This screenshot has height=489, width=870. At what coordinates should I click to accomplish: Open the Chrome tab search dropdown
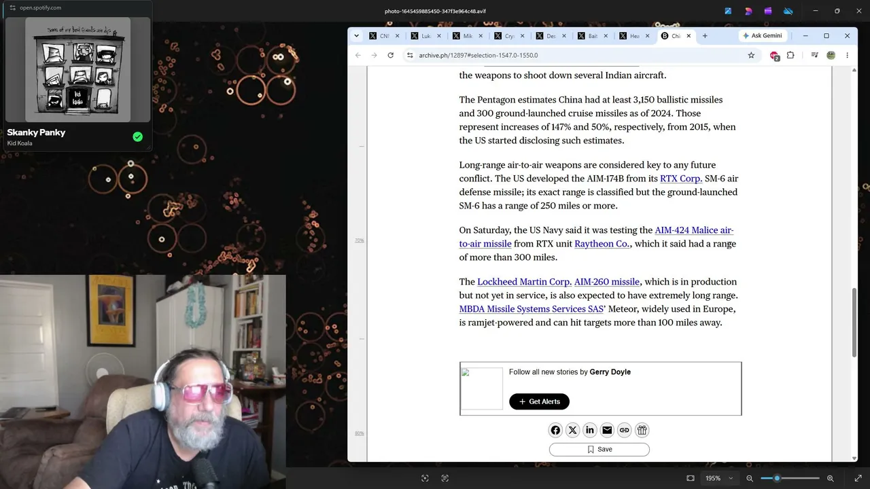click(356, 36)
